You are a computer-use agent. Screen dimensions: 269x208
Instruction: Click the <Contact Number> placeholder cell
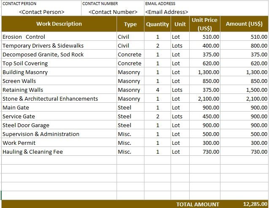113,12
